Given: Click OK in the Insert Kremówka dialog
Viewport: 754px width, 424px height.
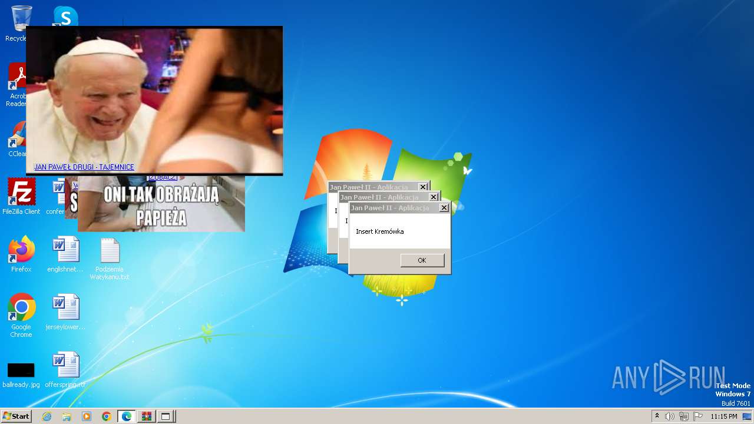Looking at the screenshot, I should tap(422, 260).
